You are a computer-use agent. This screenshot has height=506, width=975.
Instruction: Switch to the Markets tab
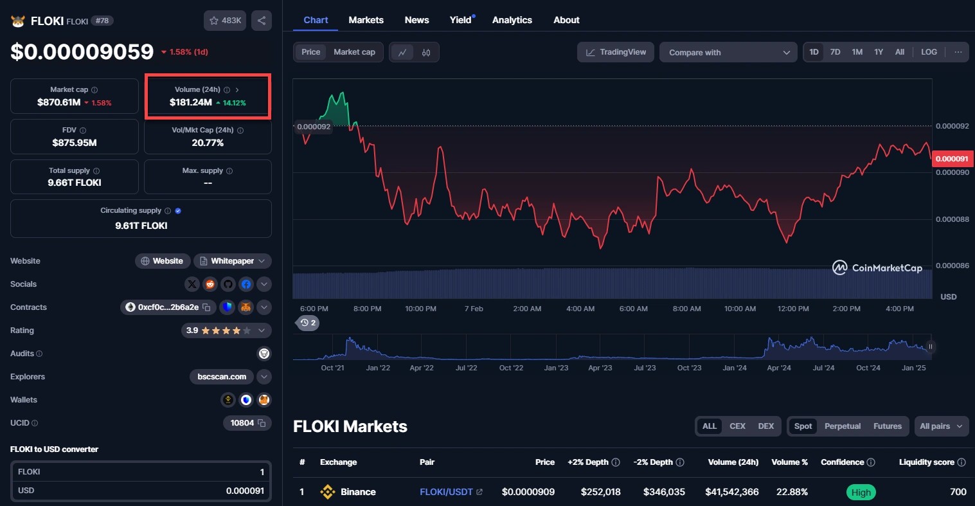[x=366, y=20]
